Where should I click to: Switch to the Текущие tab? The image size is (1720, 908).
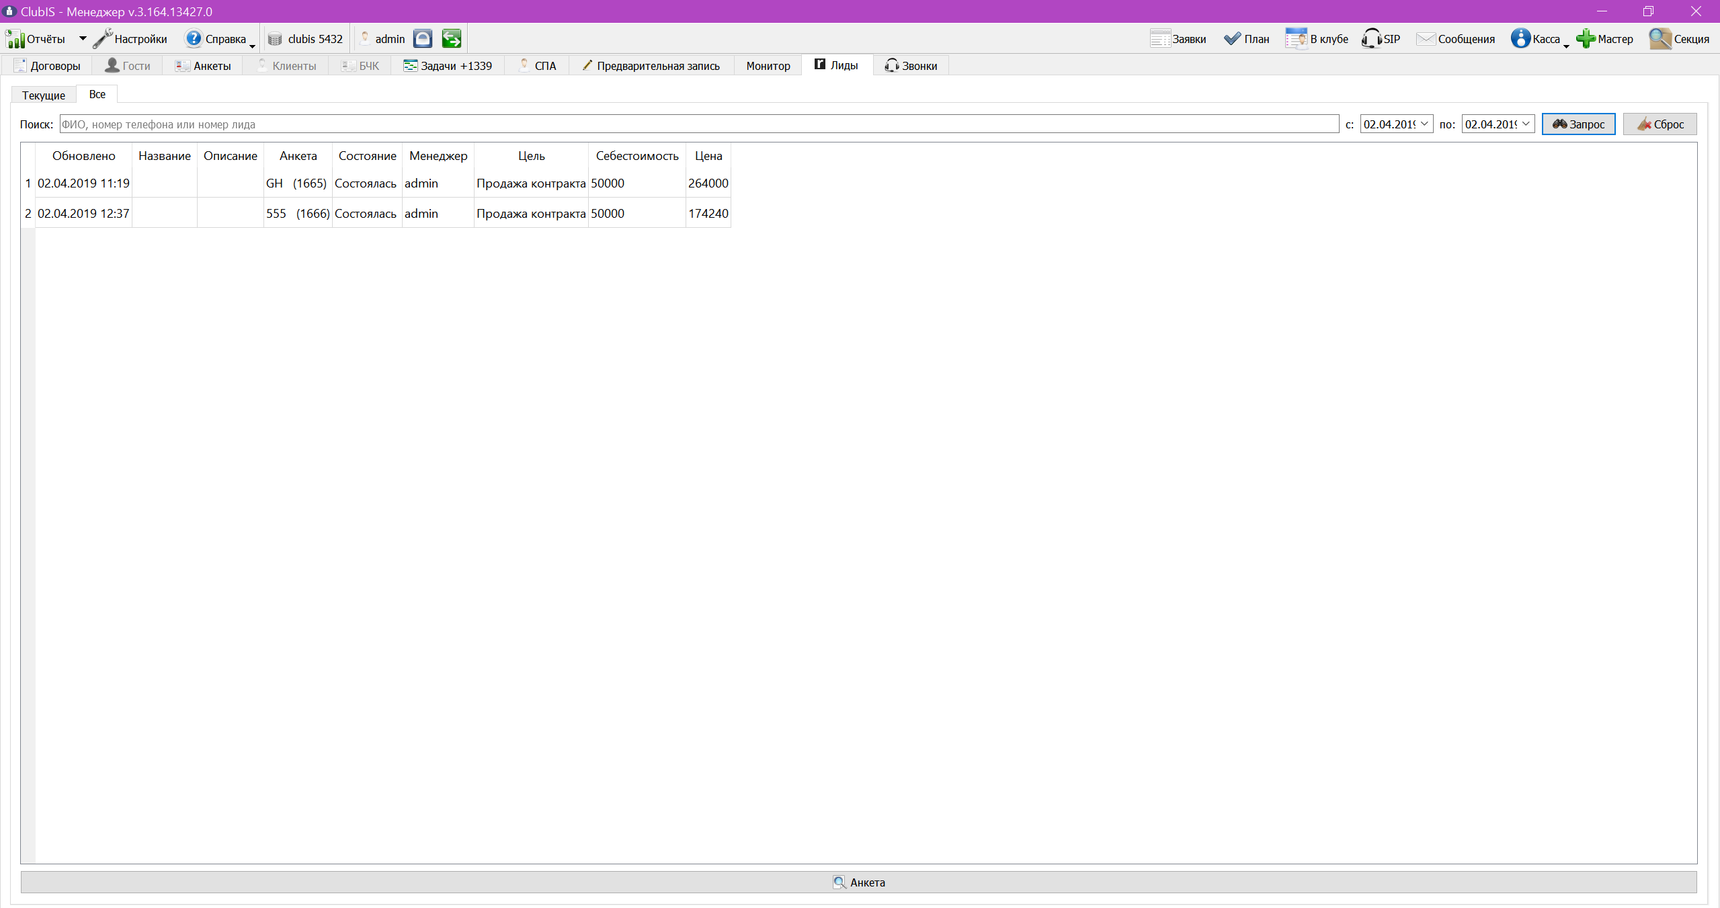[44, 95]
